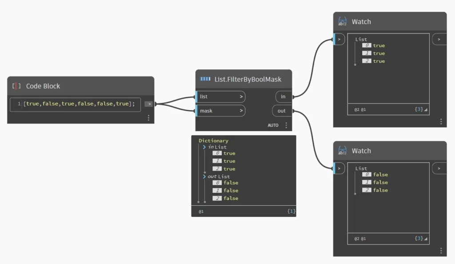The height and width of the screenshot is (264, 455).
Task: Select index 1 true in top Watch
Action: click(373, 53)
